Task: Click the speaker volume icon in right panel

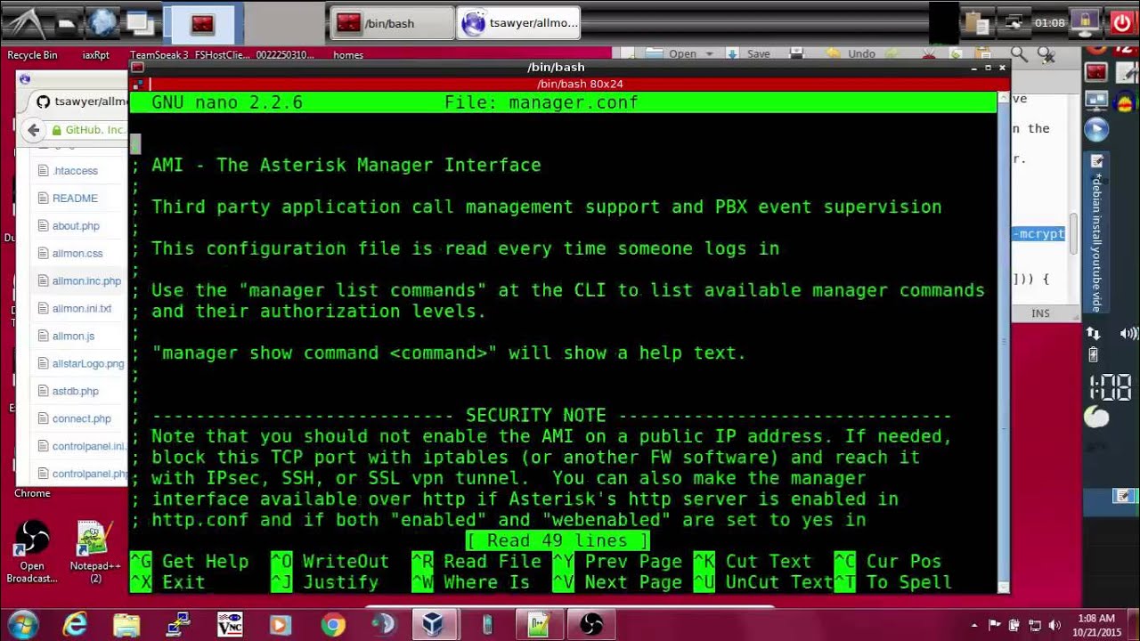Action: [1128, 334]
